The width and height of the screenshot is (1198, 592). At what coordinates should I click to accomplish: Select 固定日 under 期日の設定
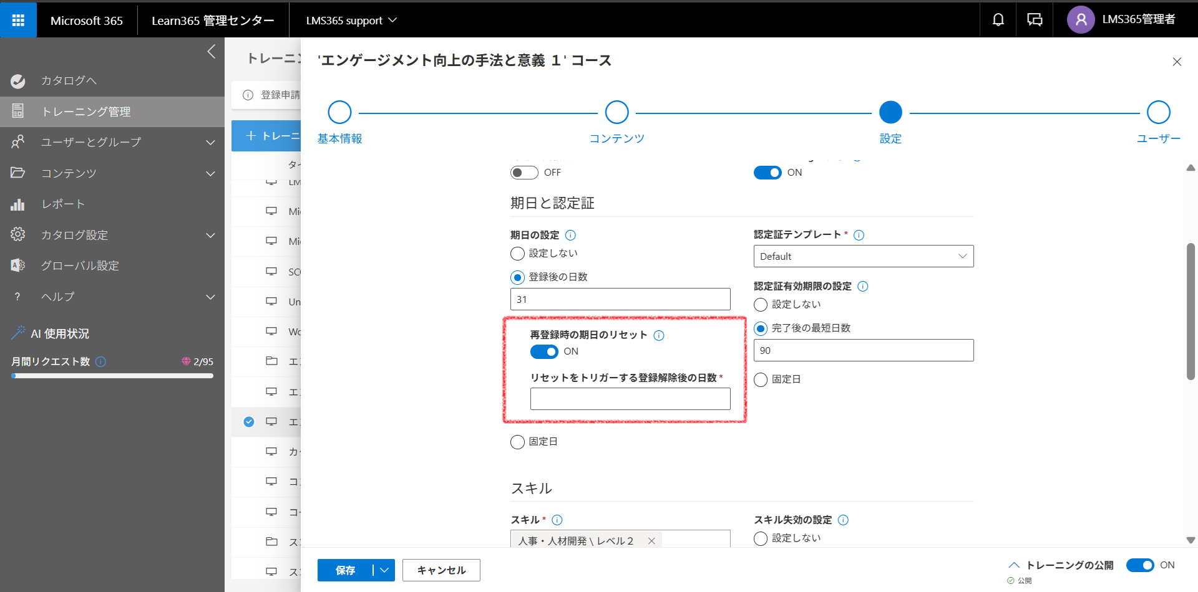(x=517, y=442)
